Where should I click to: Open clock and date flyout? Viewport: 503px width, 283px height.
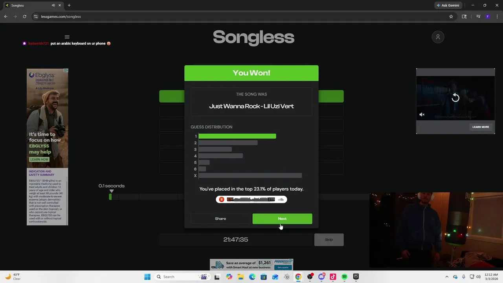tap(491, 277)
